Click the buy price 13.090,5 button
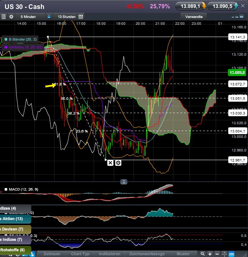Screen dimensions: 248x257 tap(223, 6)
